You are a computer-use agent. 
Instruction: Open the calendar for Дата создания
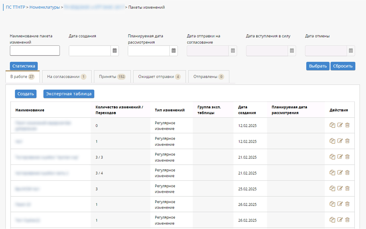[115, 51]
